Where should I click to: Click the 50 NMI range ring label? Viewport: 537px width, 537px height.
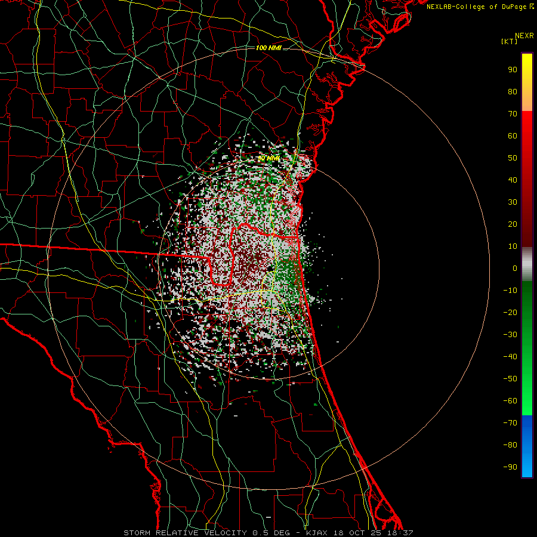click(x=268, y=158)
